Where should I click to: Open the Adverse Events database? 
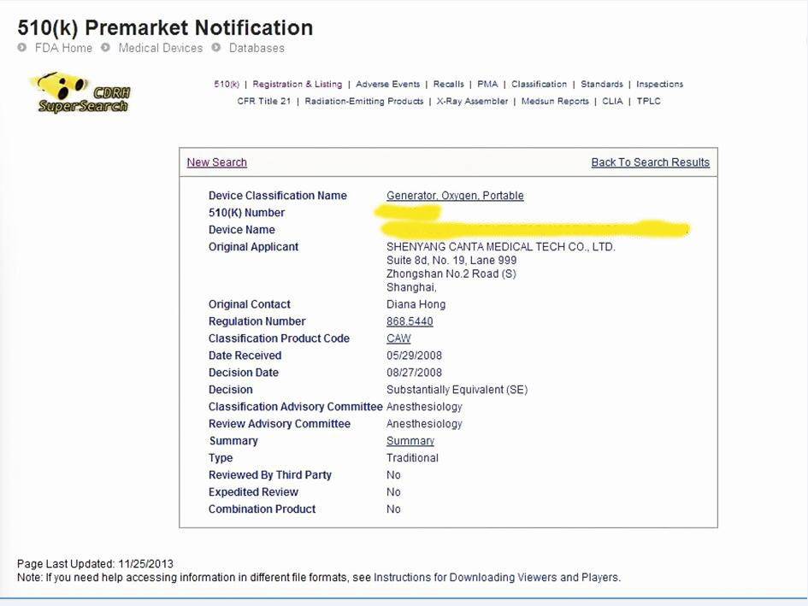tap(387, 84)
